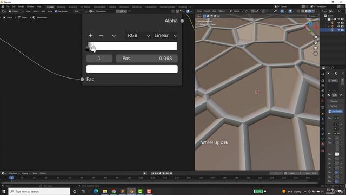Viewport: 346px width, 195px height.
Task: Open the Edit menu
Action: (x=14, y=6)
